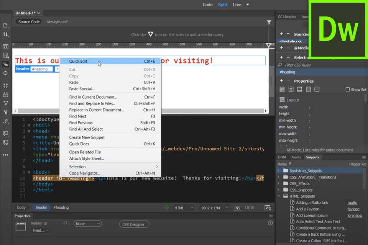368x245 pixels.
Task: Click the get/put file transfer arrows icon
Action: point(5,34)
